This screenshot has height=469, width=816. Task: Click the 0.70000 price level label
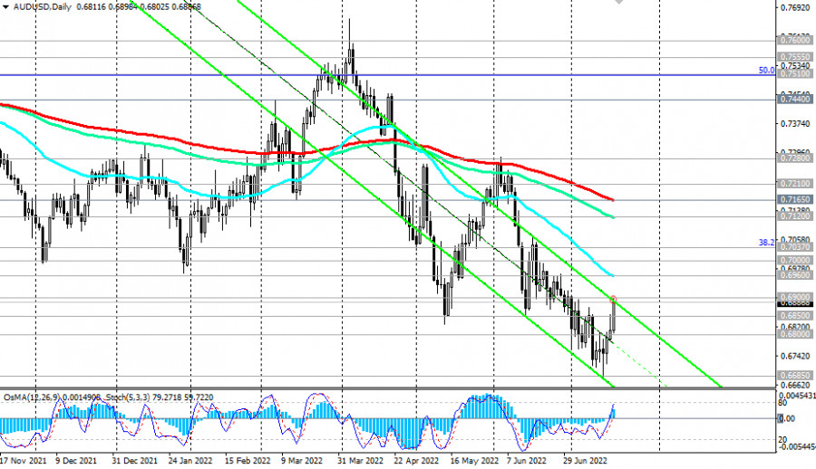(x=794, y=260)
